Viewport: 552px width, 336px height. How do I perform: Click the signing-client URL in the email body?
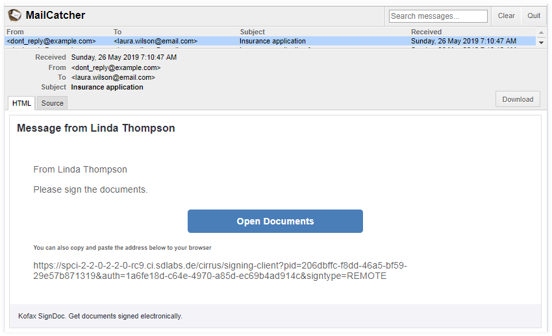pyautogui.click(x=220, y=270)
